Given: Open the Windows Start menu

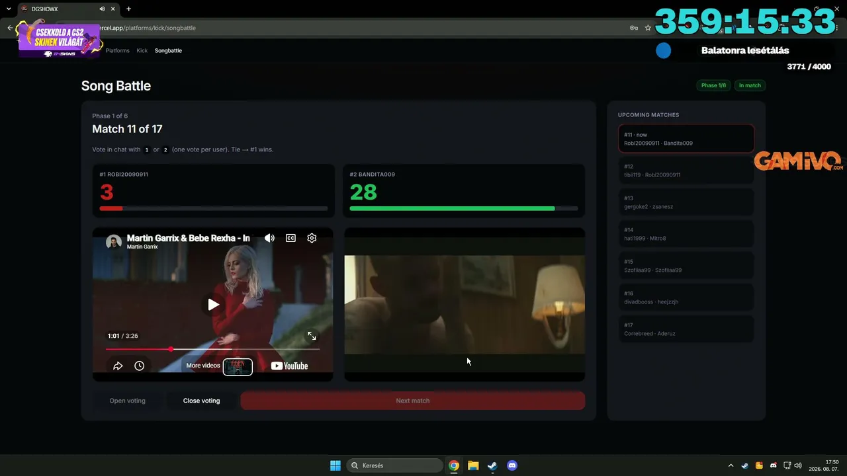Looking at the screenshot, I should pos(335,465).
